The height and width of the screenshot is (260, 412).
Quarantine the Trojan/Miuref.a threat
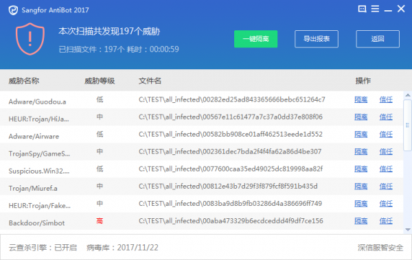click(x=360, y=186)
